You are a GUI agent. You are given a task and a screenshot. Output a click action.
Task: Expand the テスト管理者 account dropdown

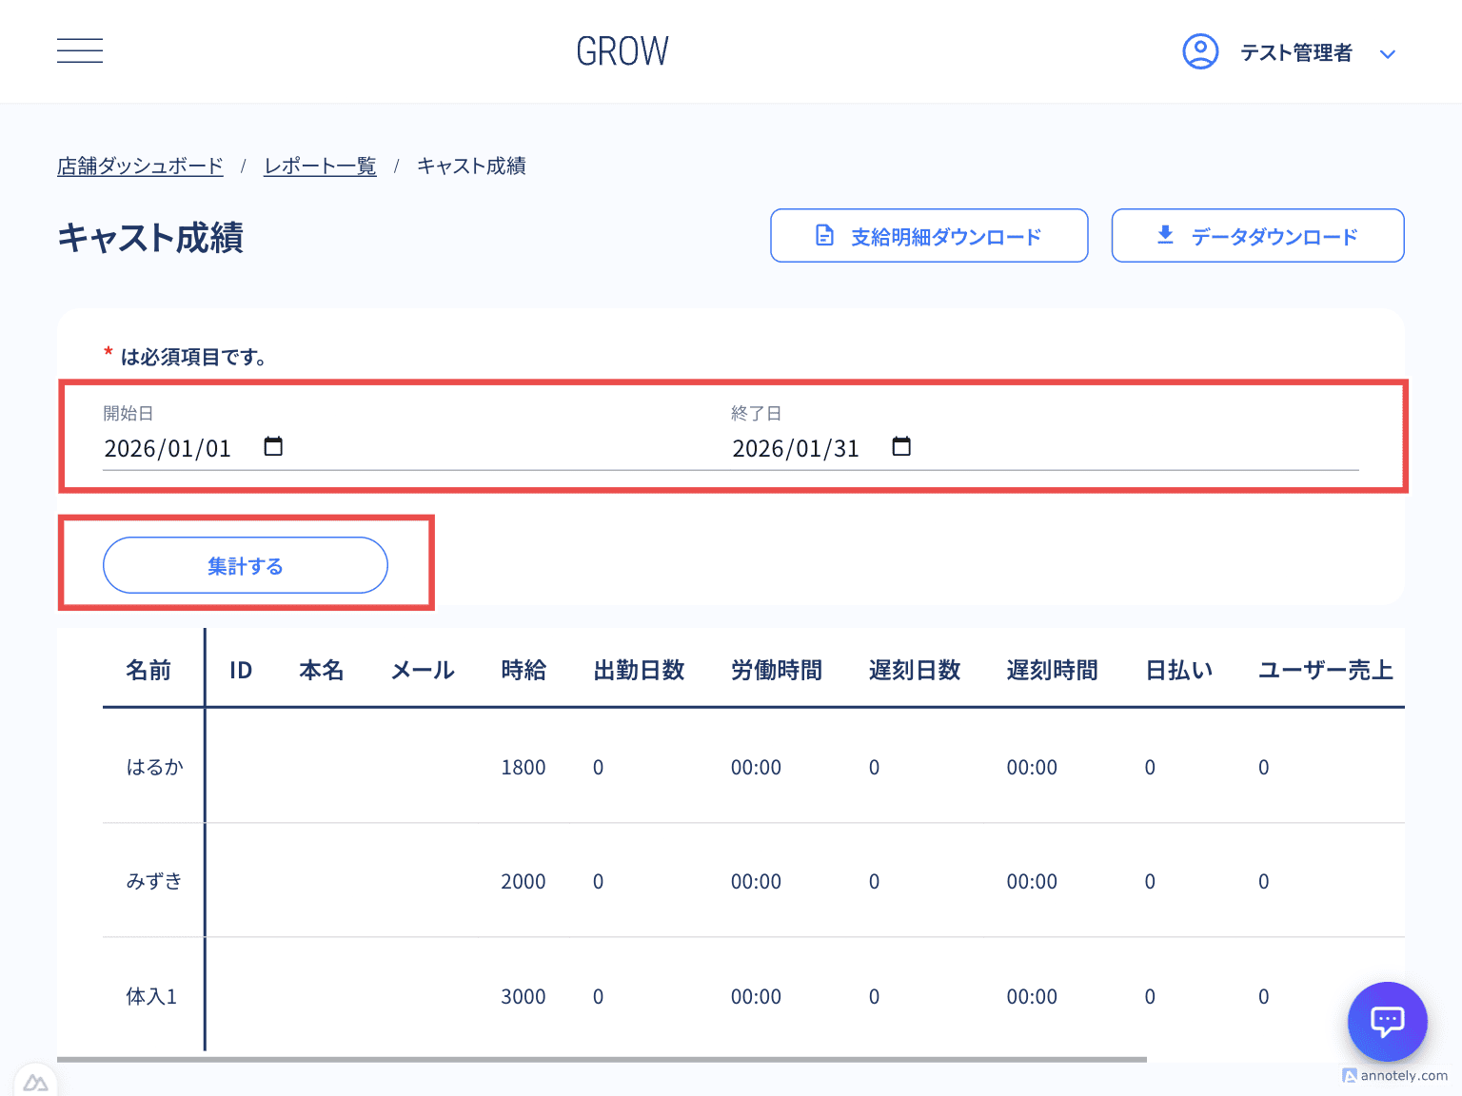coord(1388,53)
